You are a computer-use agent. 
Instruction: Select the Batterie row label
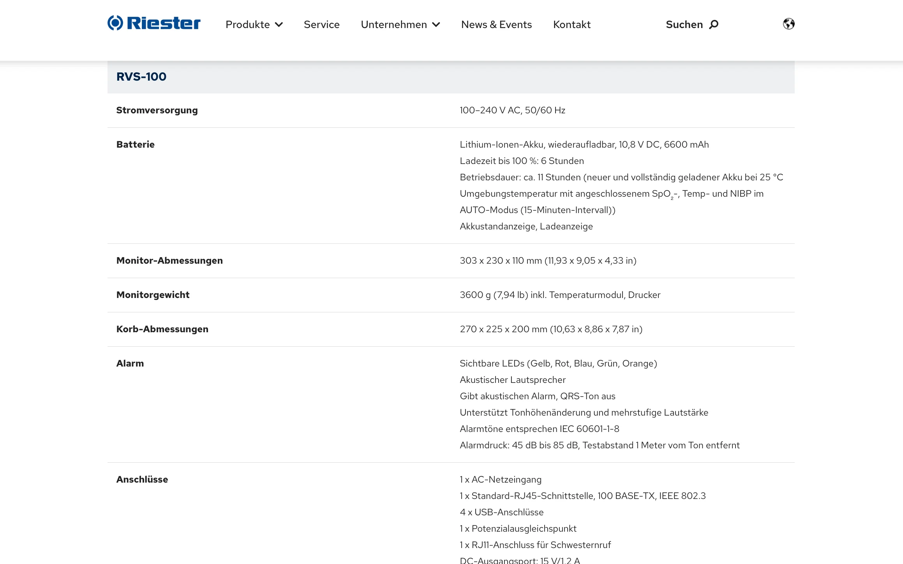coord(136,145)
